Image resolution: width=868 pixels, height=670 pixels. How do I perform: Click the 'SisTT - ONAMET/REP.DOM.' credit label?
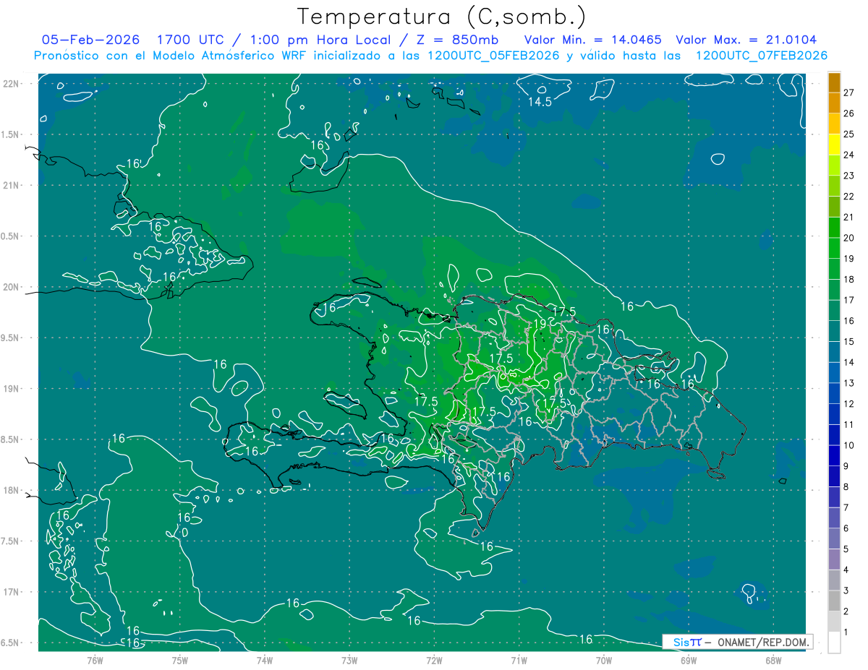(x=739, y=642)
